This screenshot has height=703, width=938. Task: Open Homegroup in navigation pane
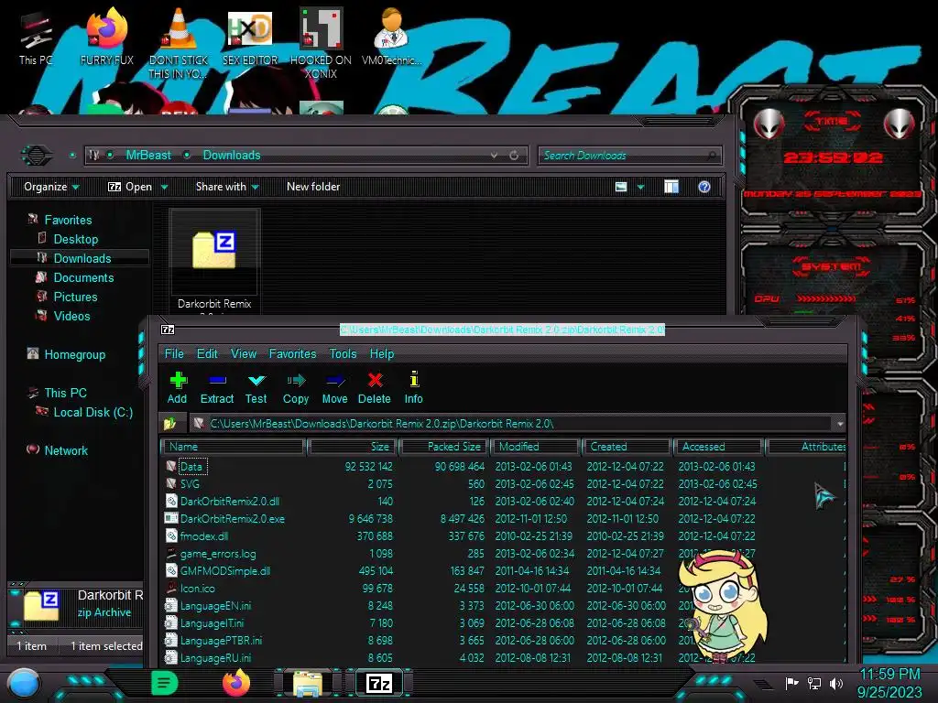[x=75, y=354]
